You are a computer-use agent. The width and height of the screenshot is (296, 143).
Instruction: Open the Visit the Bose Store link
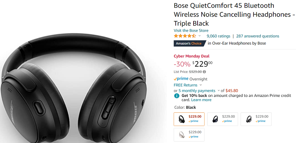point(191,31)
